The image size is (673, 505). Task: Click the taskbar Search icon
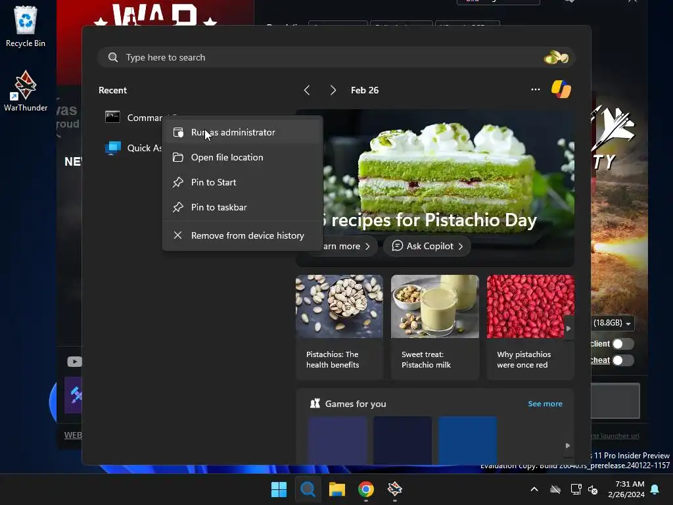308,489
